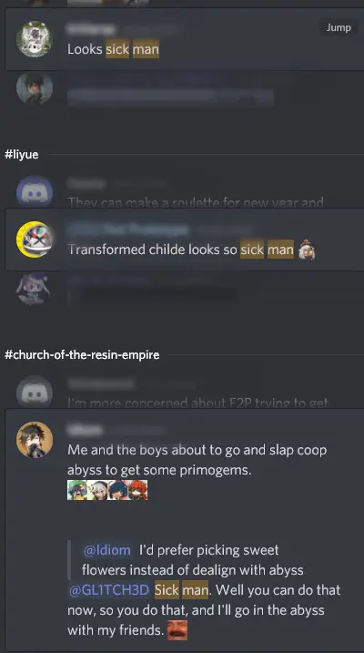This screenshot has width=364, height=653.
Task: Click the yellow crescent moon avatar
Action: tap(34, 239)
